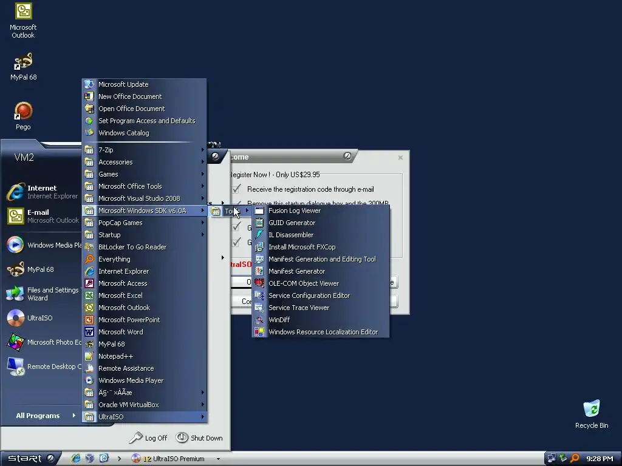Open Microsoft Photo Editor start item
622x466 pixels.
click(42, 342)
